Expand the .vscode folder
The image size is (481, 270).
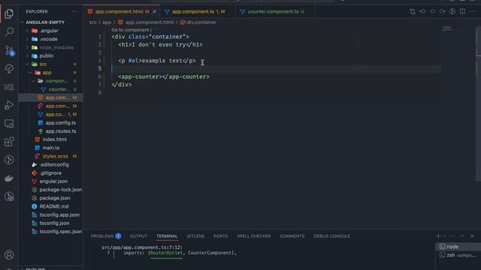click(x=50, y=39)
